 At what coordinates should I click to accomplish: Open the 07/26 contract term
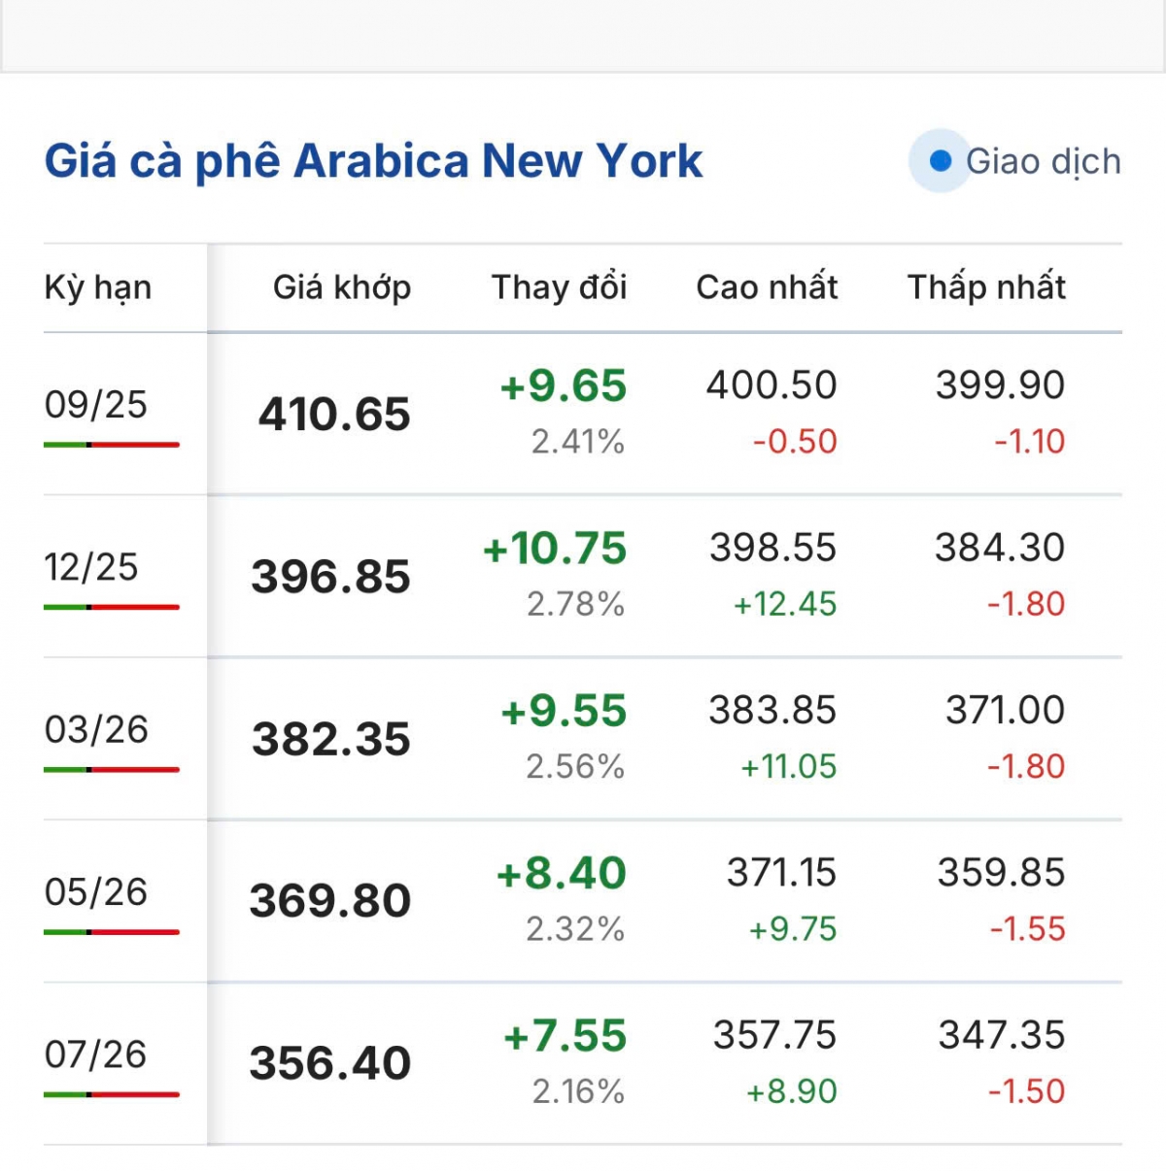[x=95, y=1054]
